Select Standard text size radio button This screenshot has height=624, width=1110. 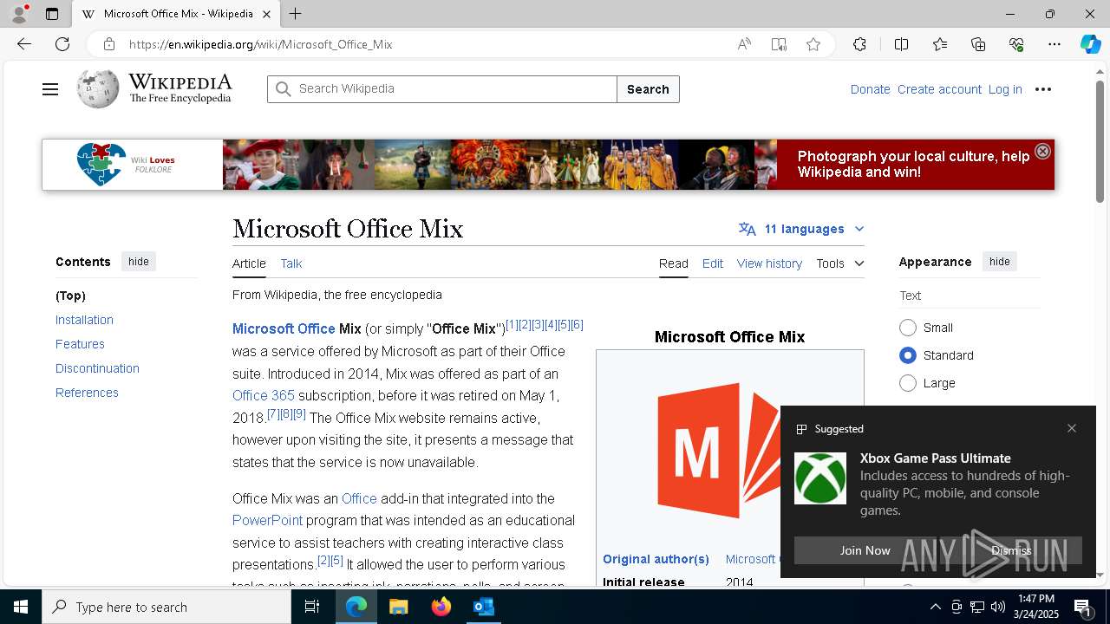coord(908,355)
